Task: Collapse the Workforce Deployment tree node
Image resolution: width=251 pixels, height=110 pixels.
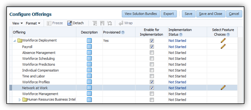Action: click(x=15, y=41)
